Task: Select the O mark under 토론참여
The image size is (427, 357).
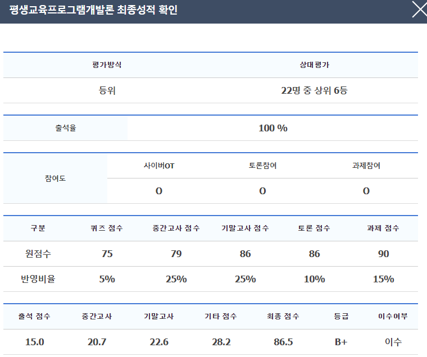Action: tap(262, 191)
